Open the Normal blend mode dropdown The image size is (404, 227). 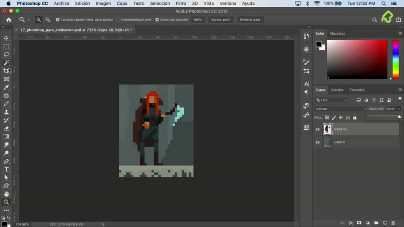pos(340,109)
